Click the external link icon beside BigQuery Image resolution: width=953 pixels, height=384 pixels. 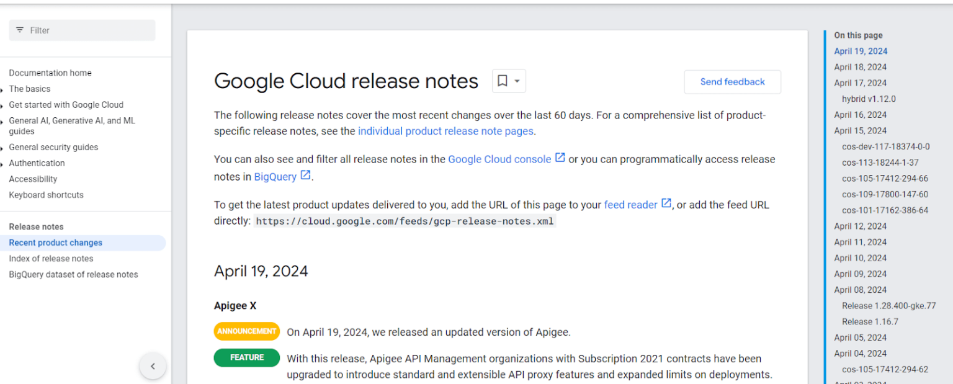(305, 175)
